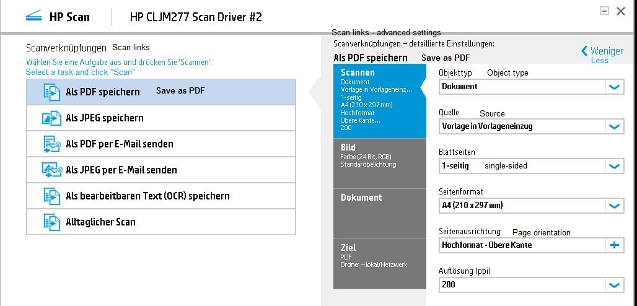Screen dimensions: 637x306
Task: Click the Als PDF per E-Mail senden icon
Action: 51,144
